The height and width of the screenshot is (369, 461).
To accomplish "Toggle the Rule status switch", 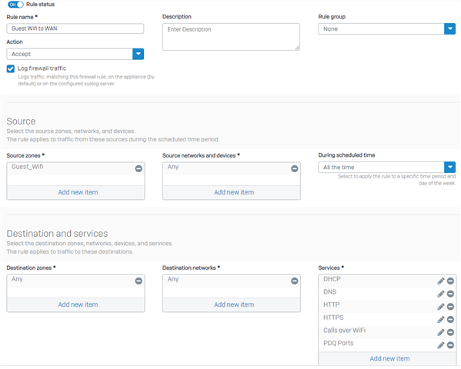I will pyautogui.click(x=15, y=5).
